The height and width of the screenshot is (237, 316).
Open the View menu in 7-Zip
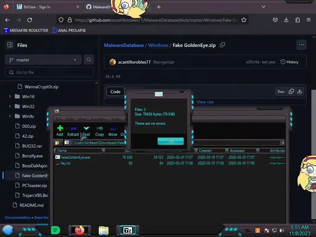click(x=82, y=119)
